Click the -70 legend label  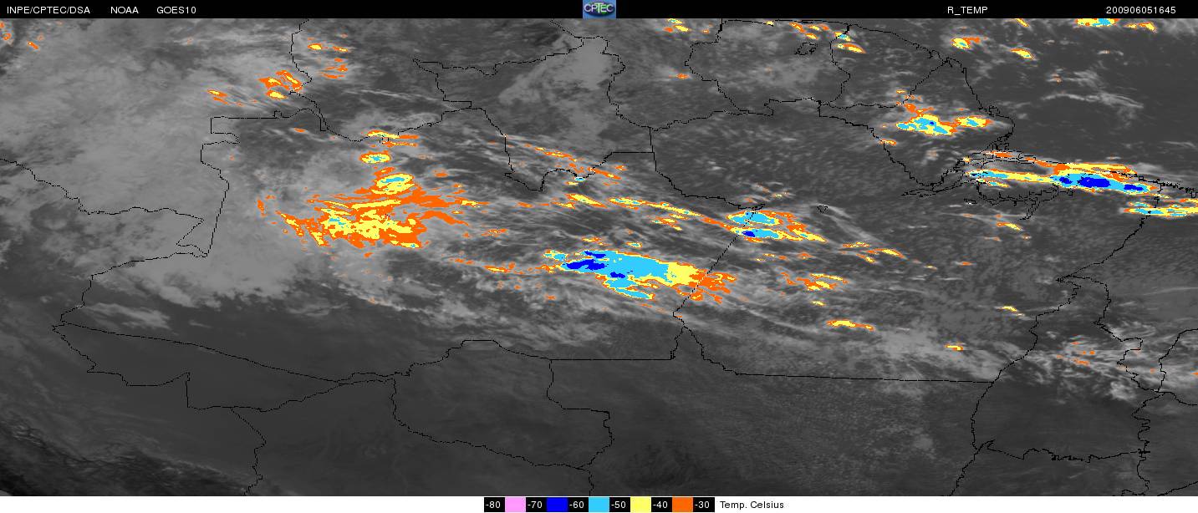coord(536,505)
